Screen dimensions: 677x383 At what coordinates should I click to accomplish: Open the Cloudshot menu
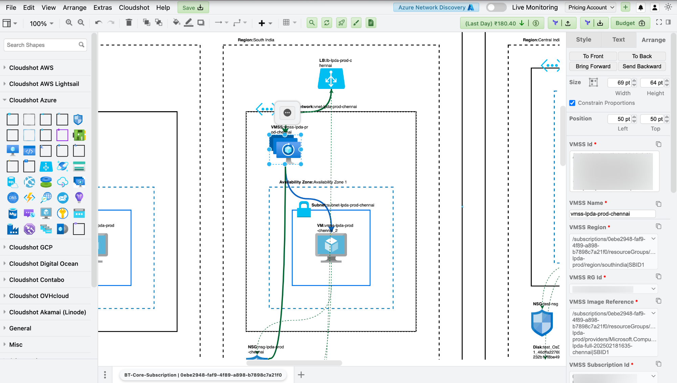click(x=134, y=7)
